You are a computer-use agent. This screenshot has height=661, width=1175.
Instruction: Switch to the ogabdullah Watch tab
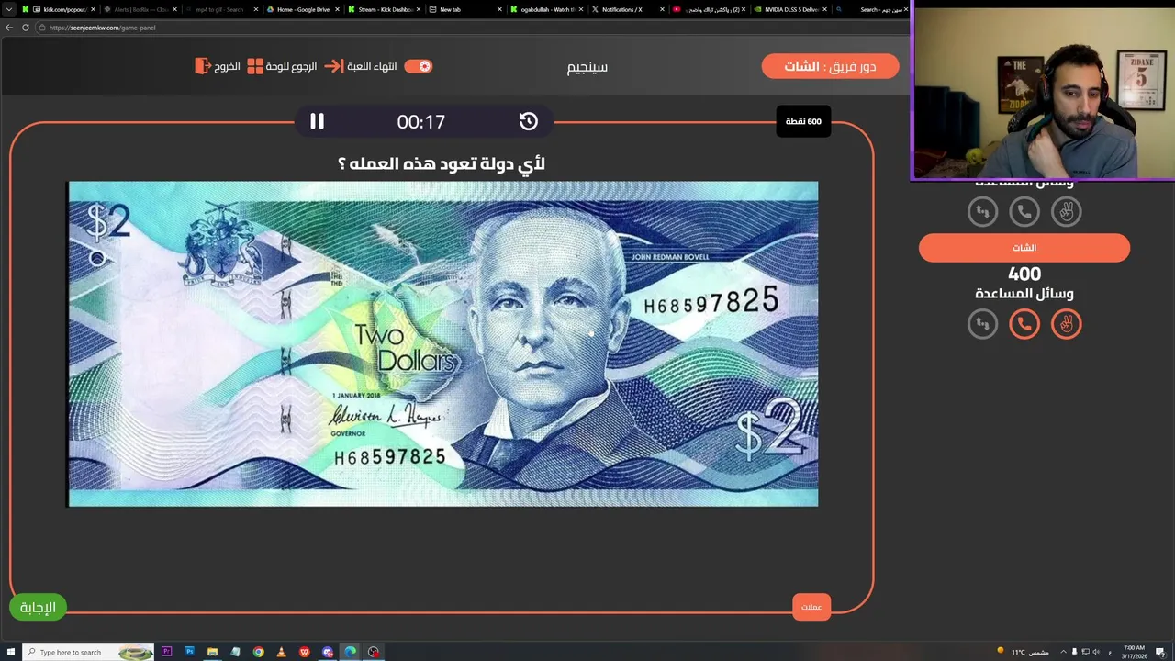coord(545,9)
